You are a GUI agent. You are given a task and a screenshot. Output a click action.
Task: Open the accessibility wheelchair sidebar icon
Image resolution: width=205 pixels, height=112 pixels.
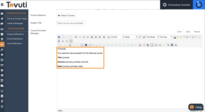[2, 101]
